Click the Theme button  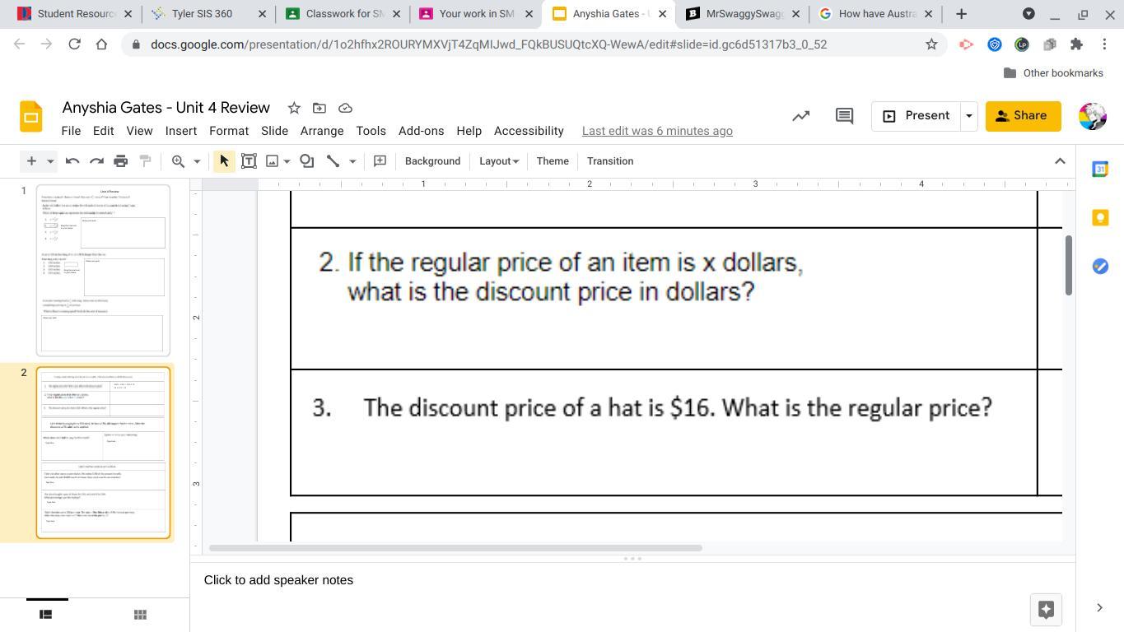[553, 161]
